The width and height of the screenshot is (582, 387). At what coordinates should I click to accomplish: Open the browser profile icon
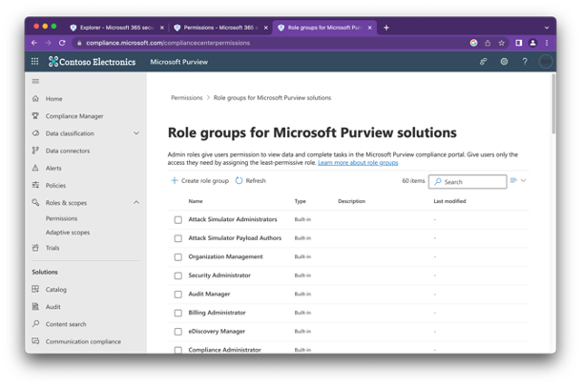[532, 43]
